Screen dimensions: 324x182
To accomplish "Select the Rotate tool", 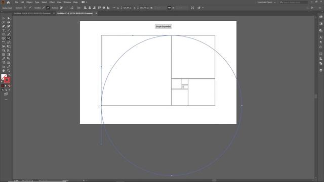I will [x=4, y=42].
